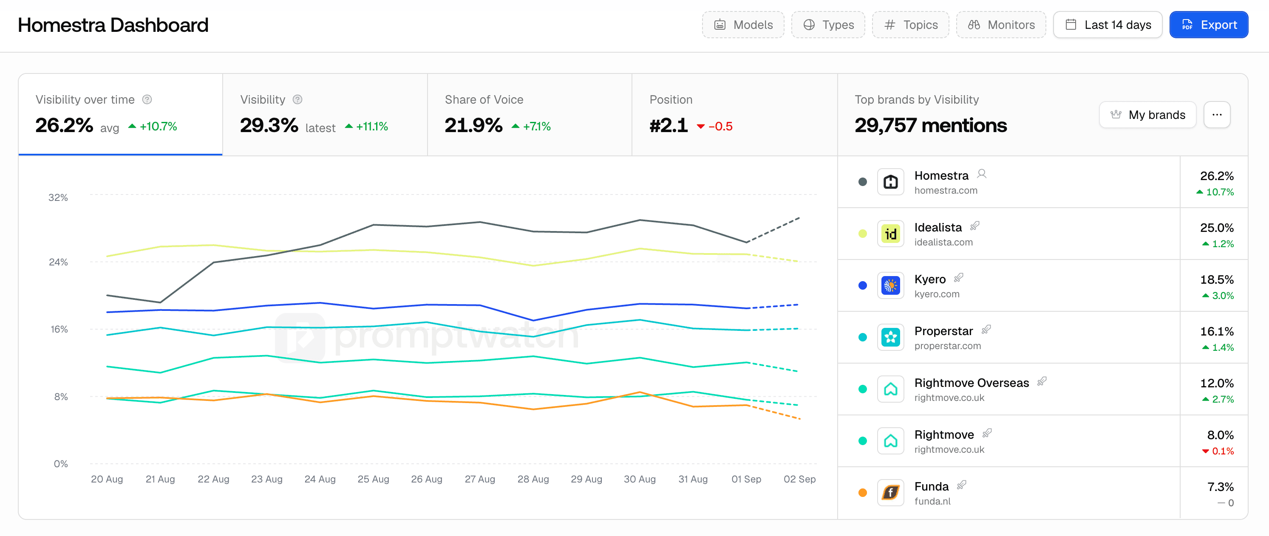
Task: Click the 16.1% Properstar visibility value
Action: pyautogui.click(x=1216, y=332)
